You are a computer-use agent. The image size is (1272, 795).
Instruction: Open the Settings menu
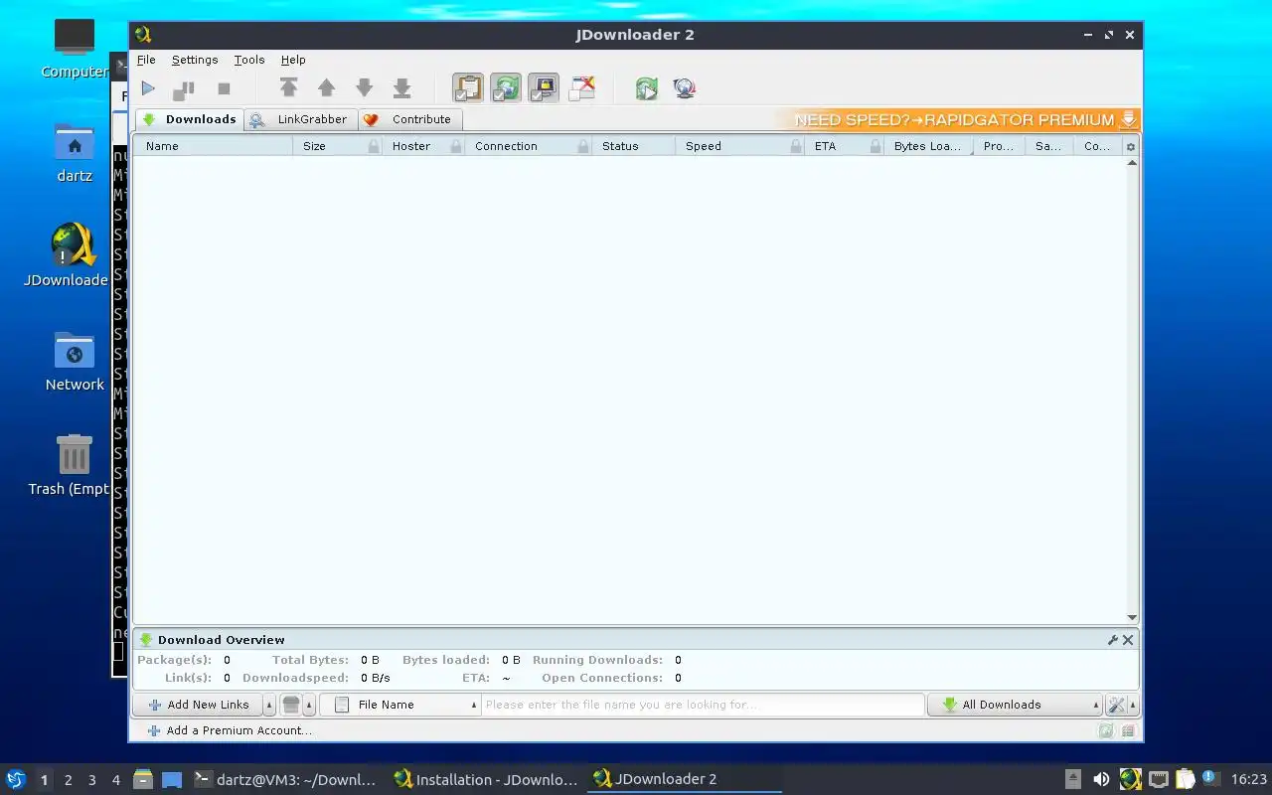click(x=195, y=60)
